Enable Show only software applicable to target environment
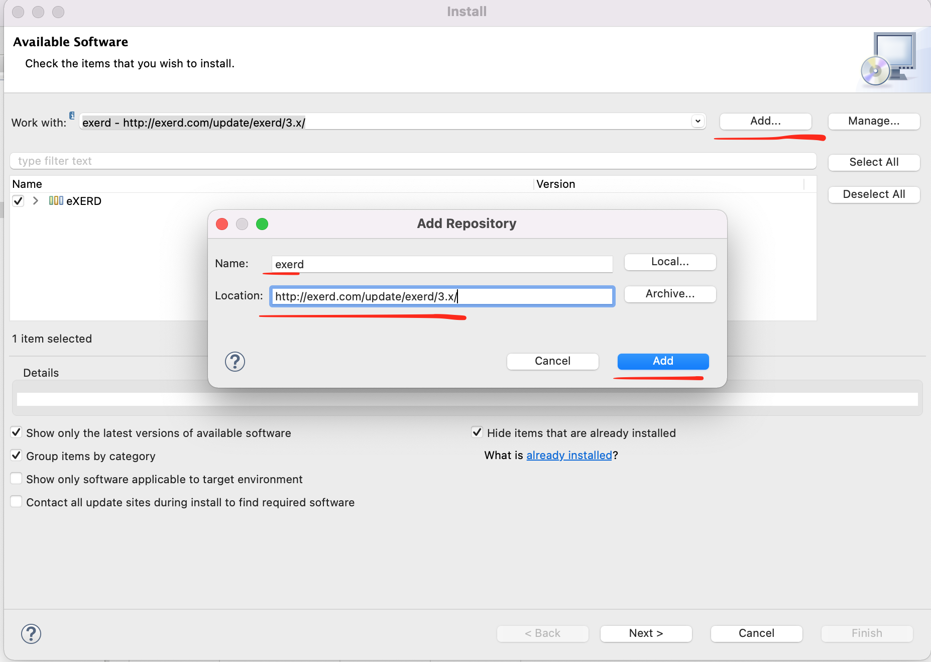 (x=16, y=479)
